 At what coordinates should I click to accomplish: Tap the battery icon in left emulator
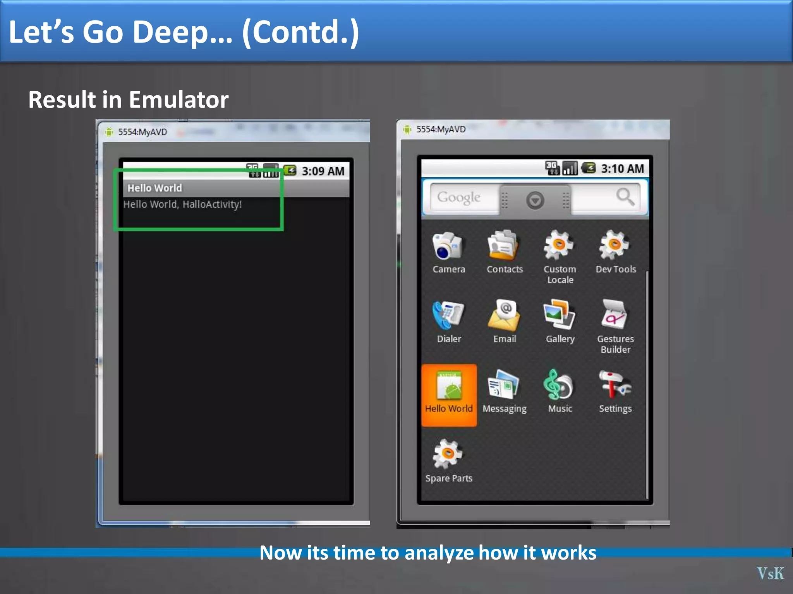point(290,171)
